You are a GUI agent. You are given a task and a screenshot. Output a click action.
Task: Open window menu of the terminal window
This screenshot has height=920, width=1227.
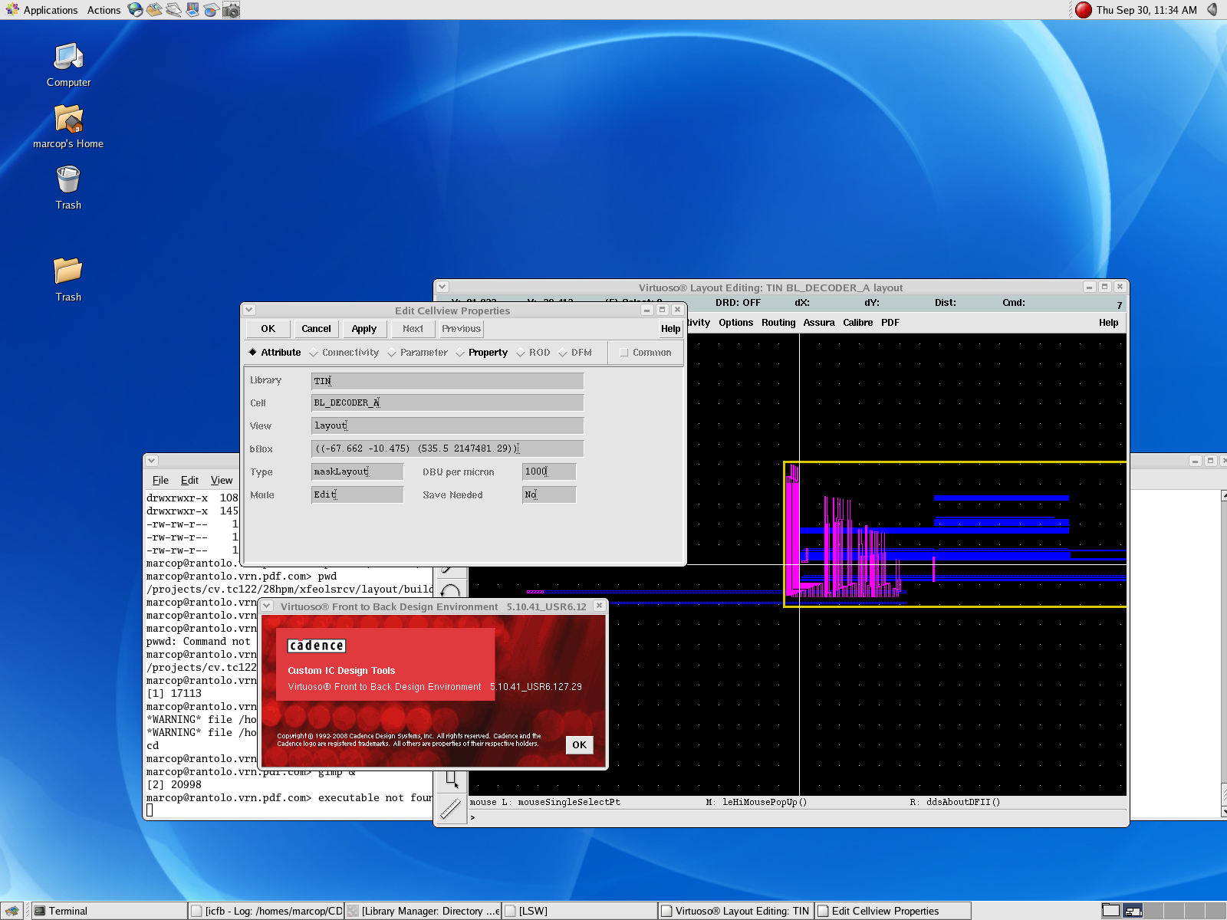pos(152,461)
